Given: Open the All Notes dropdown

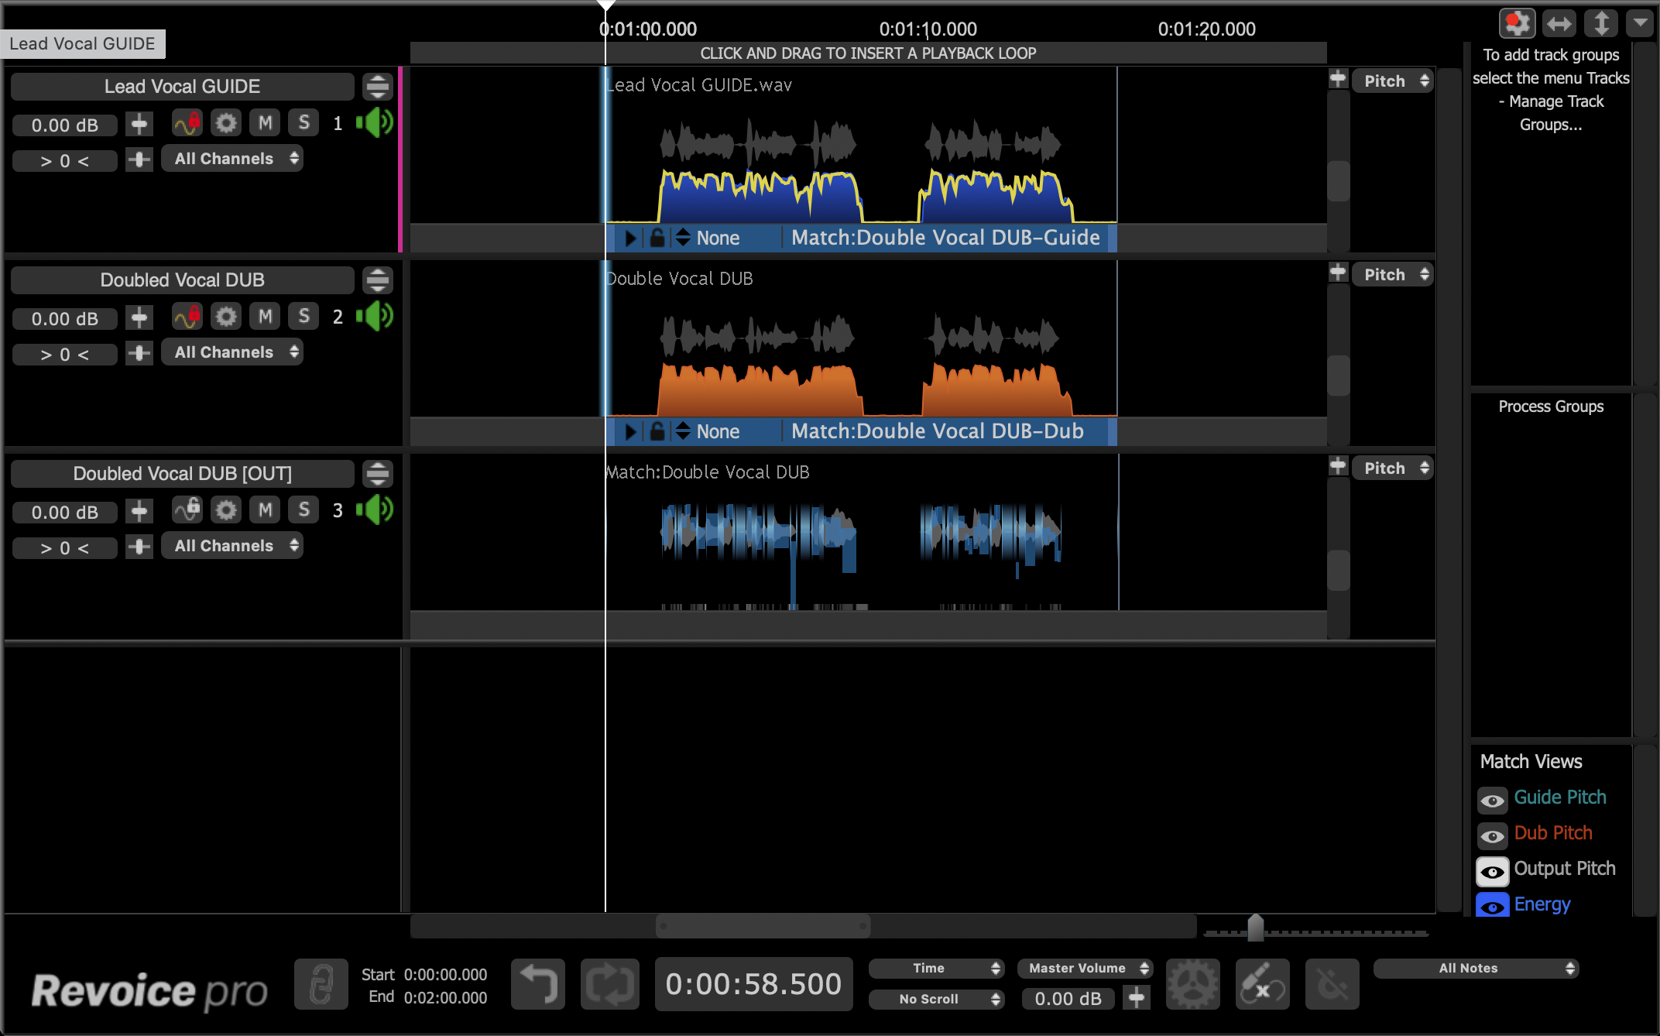Looking at the screenshot, I should click(1475, 968).
